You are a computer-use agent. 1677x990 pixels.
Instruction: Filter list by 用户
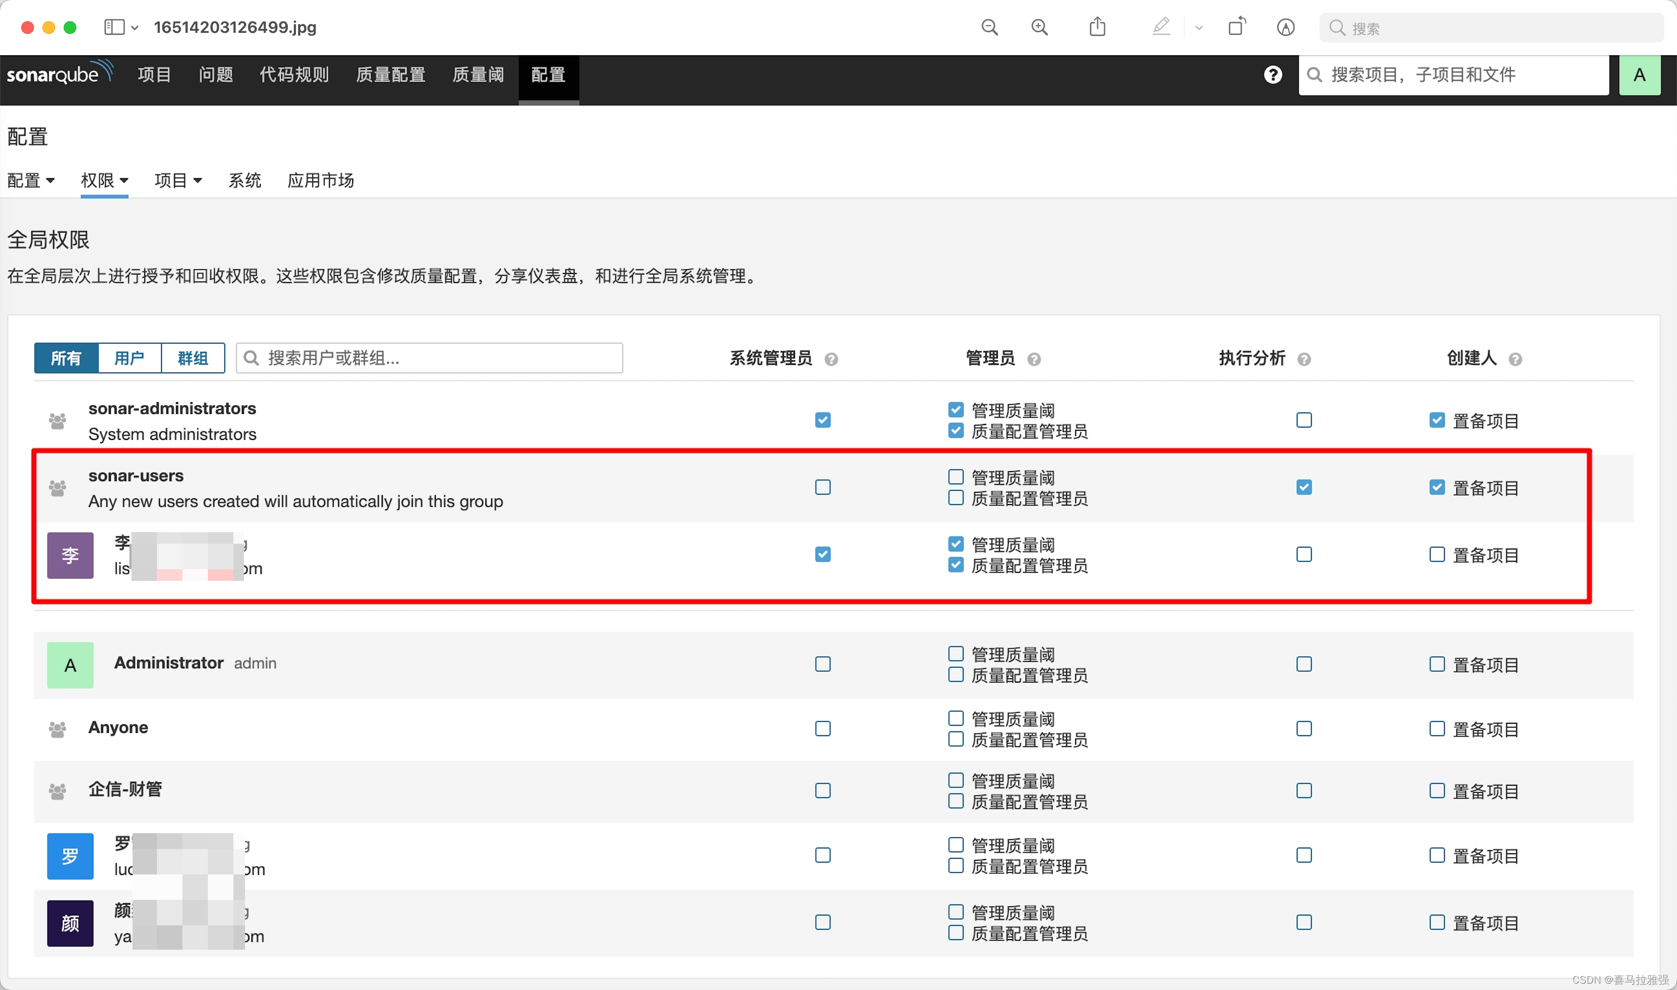tap(129, 358)
